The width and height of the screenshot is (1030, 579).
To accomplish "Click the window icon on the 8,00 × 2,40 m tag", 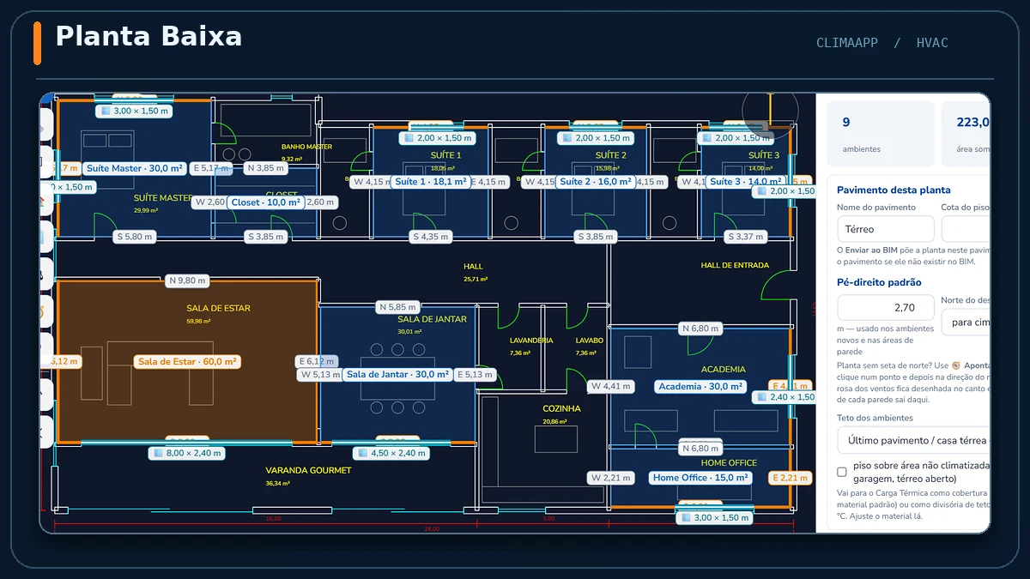I will 157,453.
